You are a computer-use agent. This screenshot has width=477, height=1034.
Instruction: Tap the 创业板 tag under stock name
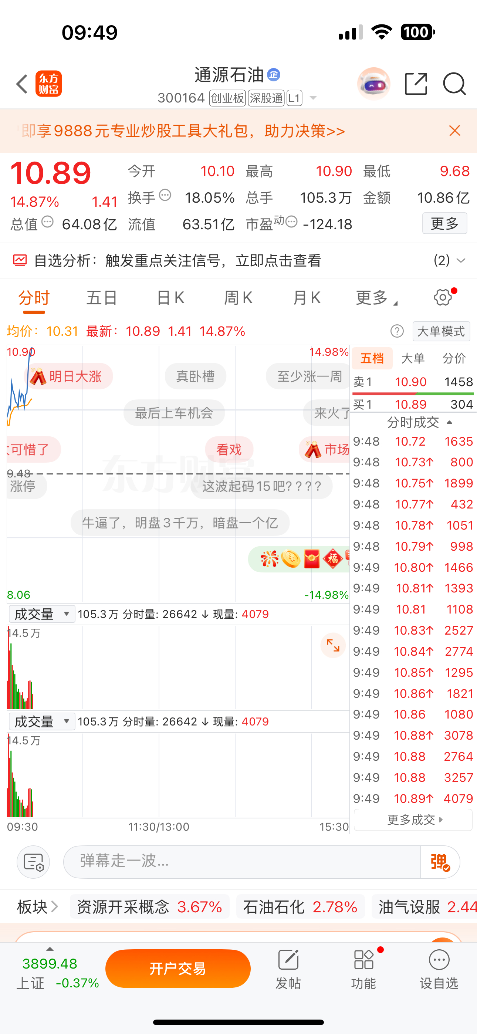pyautogui.click(x=228, y=98)
